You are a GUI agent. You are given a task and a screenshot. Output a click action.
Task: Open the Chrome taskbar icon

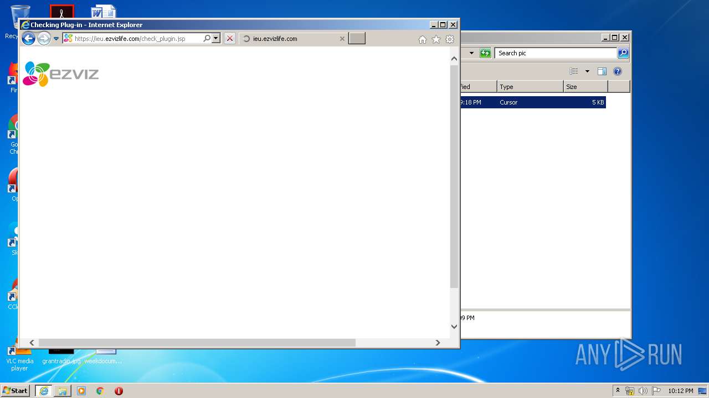(100, 391)
